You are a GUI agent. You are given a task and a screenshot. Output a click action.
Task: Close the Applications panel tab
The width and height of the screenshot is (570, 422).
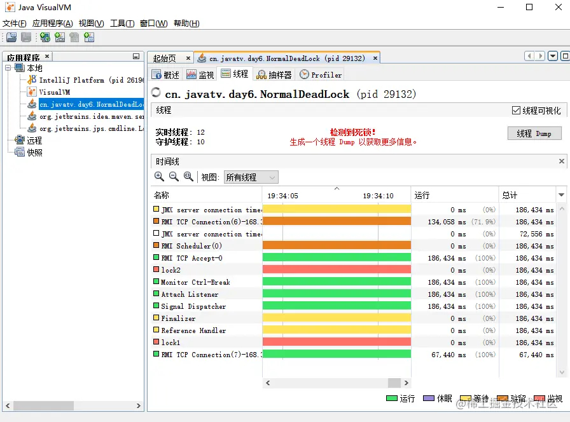pyautogui.click(x=47, y=57)
